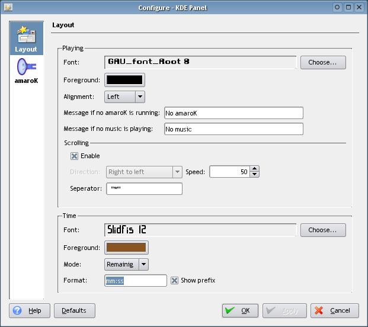Open the Direction dropdown Right to left
This screenshot has width=368, height=327.
(x=144, y=172)
